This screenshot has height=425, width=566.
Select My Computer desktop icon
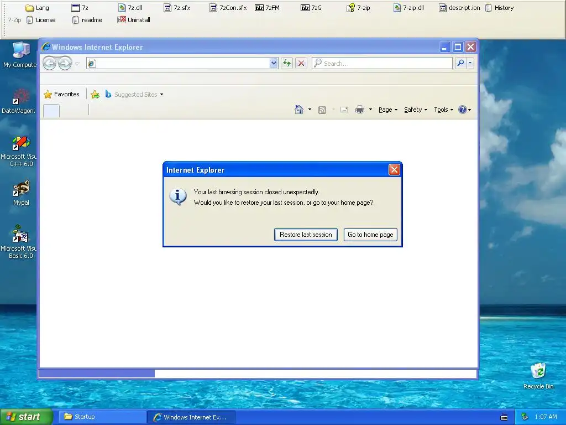point(20,55)
